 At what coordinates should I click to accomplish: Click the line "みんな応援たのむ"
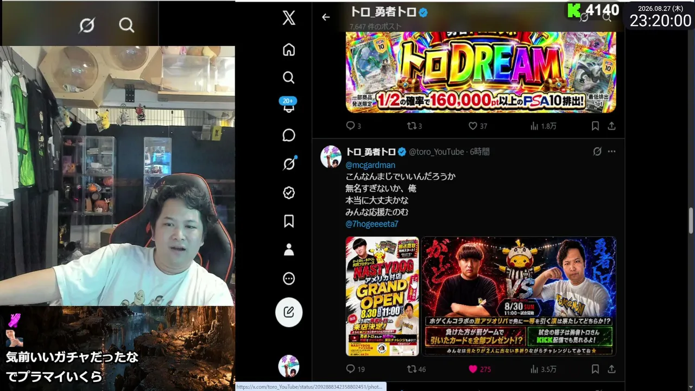click(x=377, y=212)
